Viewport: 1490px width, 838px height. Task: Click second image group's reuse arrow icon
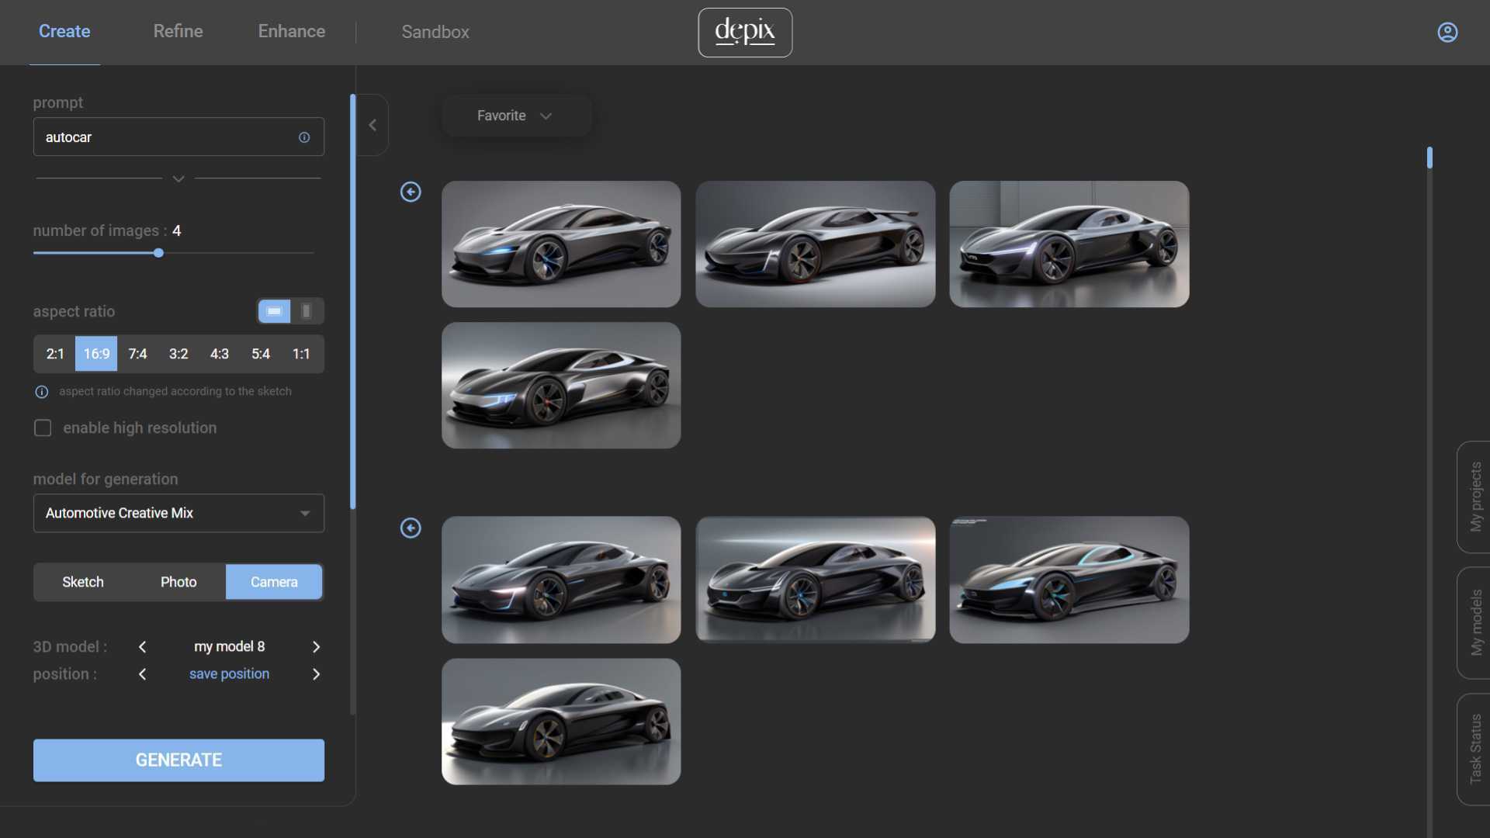pos(411,528)
